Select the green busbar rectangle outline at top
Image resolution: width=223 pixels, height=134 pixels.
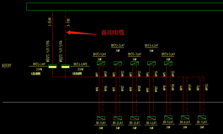click(125, 7)
